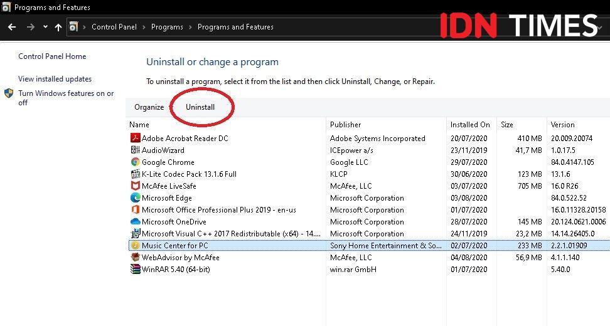The height and width of the screenshot is (326, 610).
Task: Click version 5.40.0 of WinRAR
Action: 560,270
